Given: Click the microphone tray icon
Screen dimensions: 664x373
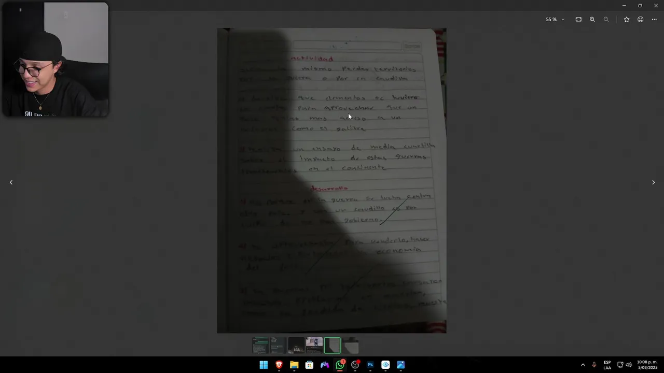Looking at the screenshot, I should [x=594, y=365].
